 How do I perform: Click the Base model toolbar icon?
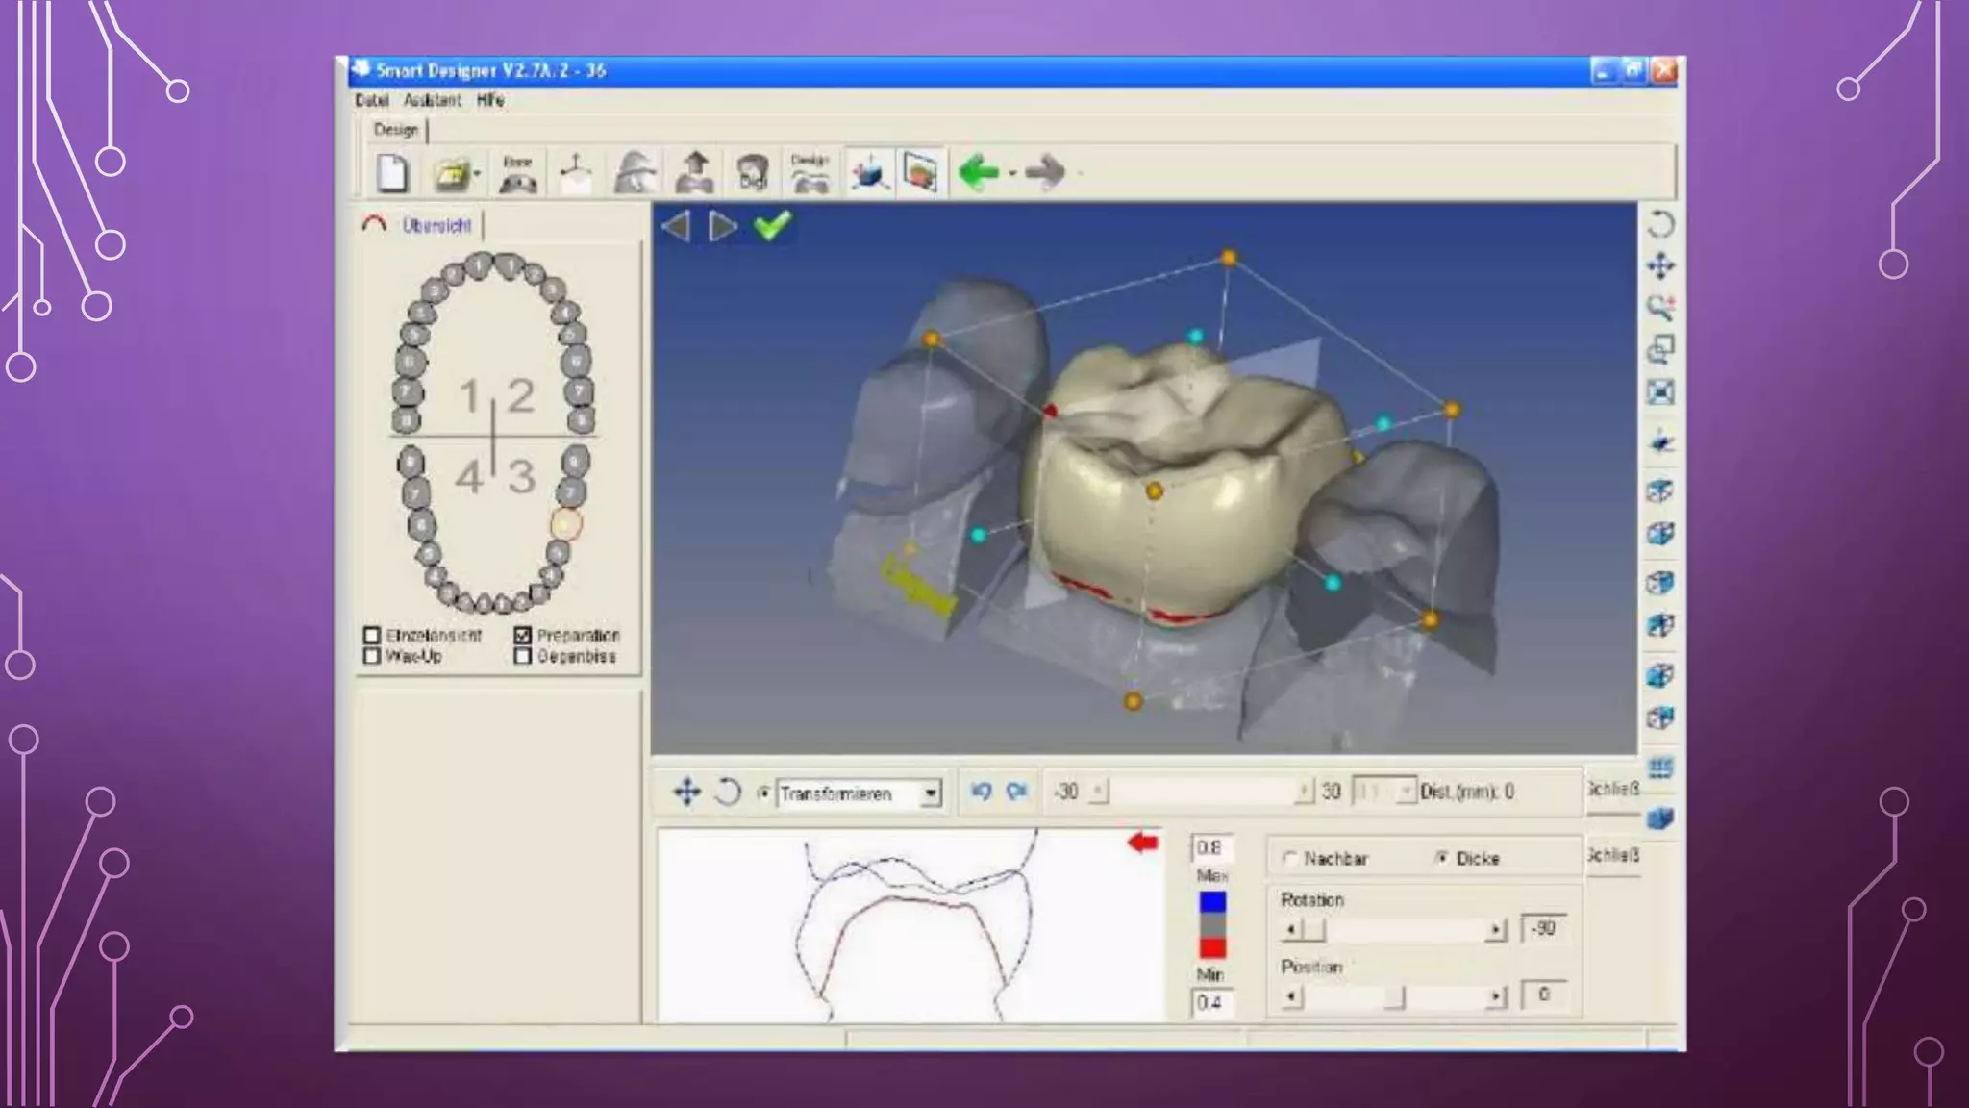(x=517, y=173)
